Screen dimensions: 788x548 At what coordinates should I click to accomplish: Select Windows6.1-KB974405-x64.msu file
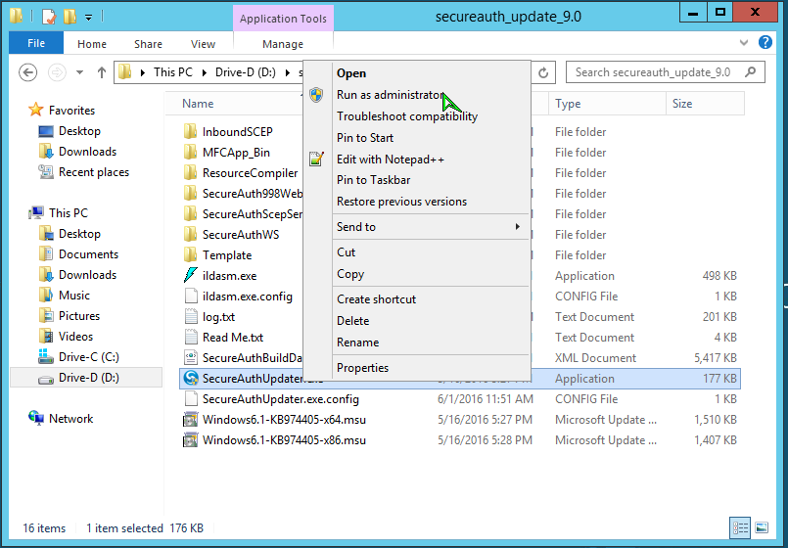(x=284, y=420)
